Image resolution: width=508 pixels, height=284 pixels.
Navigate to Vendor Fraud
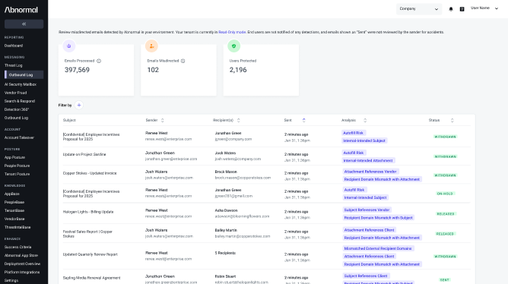[x=15, y=93]
